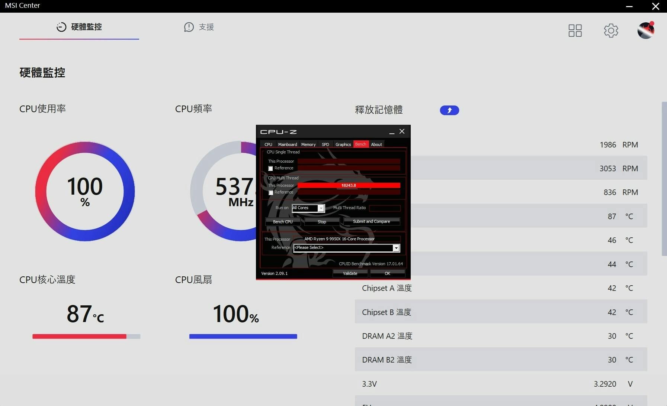Screen dimensions: 667x406
Task: Open the SPD tab in CPU-Z
Action: 326,144
